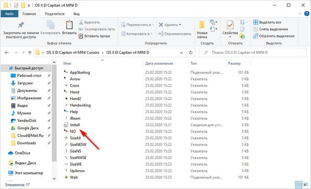Select the Install file in list

(x=75, y=124)
